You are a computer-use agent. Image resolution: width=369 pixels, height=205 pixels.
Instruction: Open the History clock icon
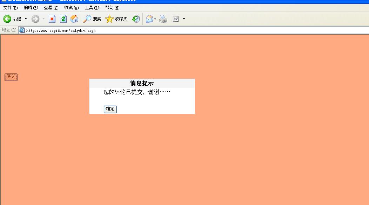tap(136, 19)
